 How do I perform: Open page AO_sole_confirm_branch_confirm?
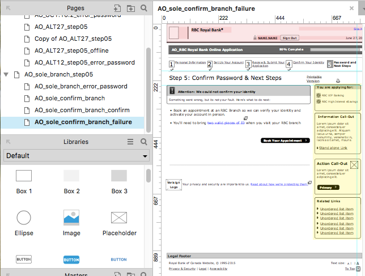coord(82,110)
